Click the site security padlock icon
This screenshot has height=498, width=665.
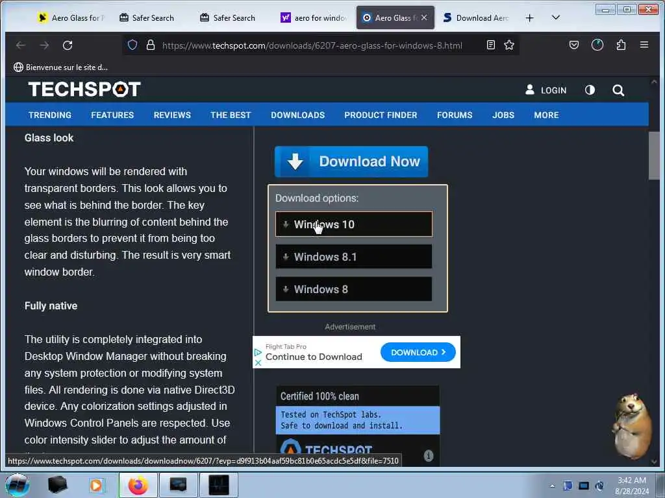[x=150, y=45]
